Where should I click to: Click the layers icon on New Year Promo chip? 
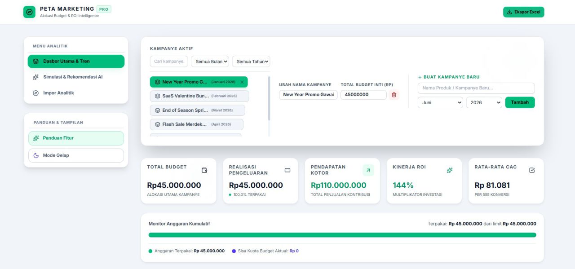coord(158,82)
